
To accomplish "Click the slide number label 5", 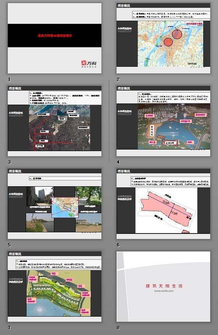I will tap(9, 245).
